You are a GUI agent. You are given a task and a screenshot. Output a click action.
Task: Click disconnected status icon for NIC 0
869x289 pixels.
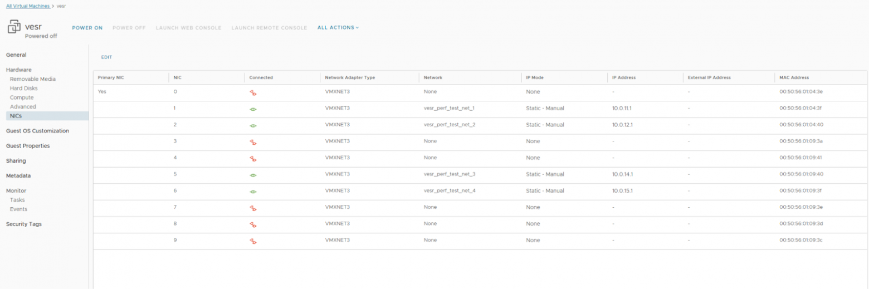coord(253,93)
